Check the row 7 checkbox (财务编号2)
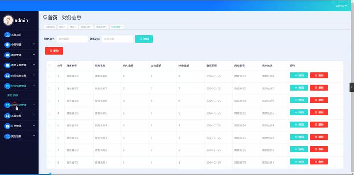This screenshot has height=175, width=354. pyautogui.click(x=50, y=150)
